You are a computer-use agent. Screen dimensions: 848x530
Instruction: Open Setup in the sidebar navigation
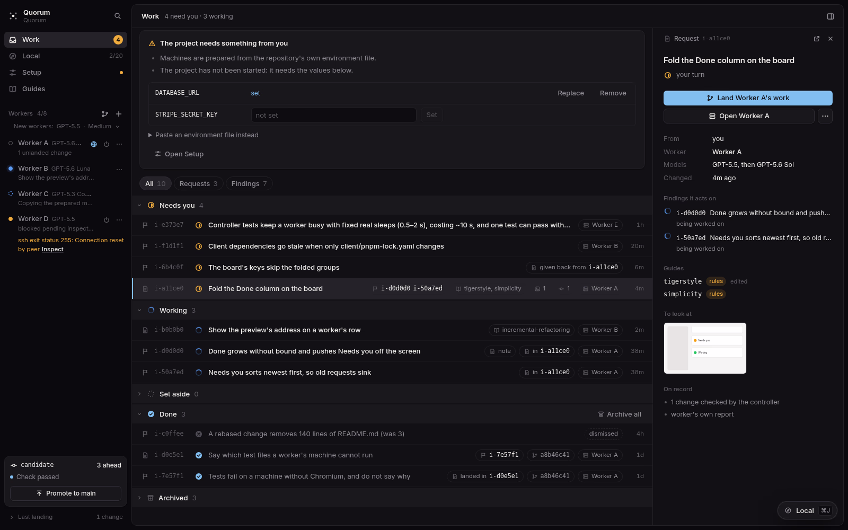(66, 73)
